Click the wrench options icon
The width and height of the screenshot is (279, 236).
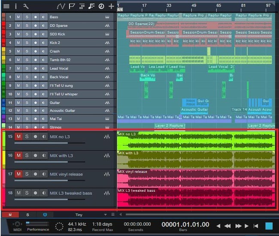pyautogui.click(x=26, y=6)
